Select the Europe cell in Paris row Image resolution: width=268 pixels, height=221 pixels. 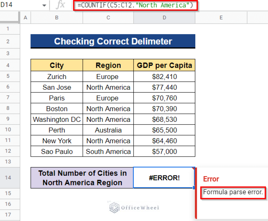tap(108, 98)
